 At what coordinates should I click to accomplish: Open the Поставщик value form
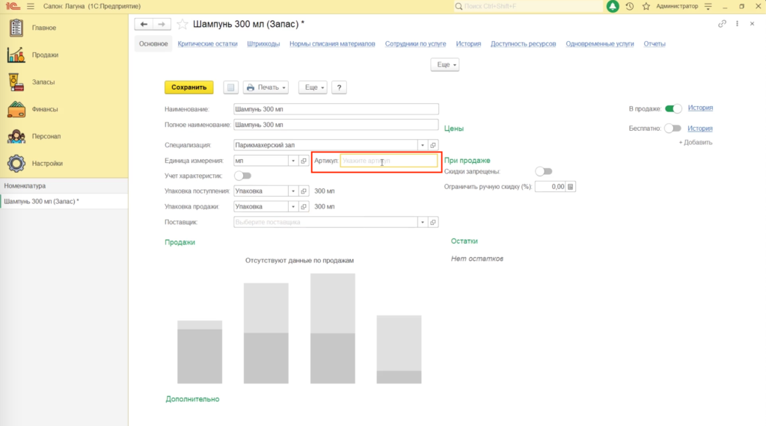(x=433, y=222)
